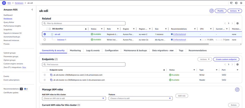Viewport: 245px width, 108px height.
Task: Click the instance-1 CPU usage bar
Action: pyautogui.click(x=203, y=40)
